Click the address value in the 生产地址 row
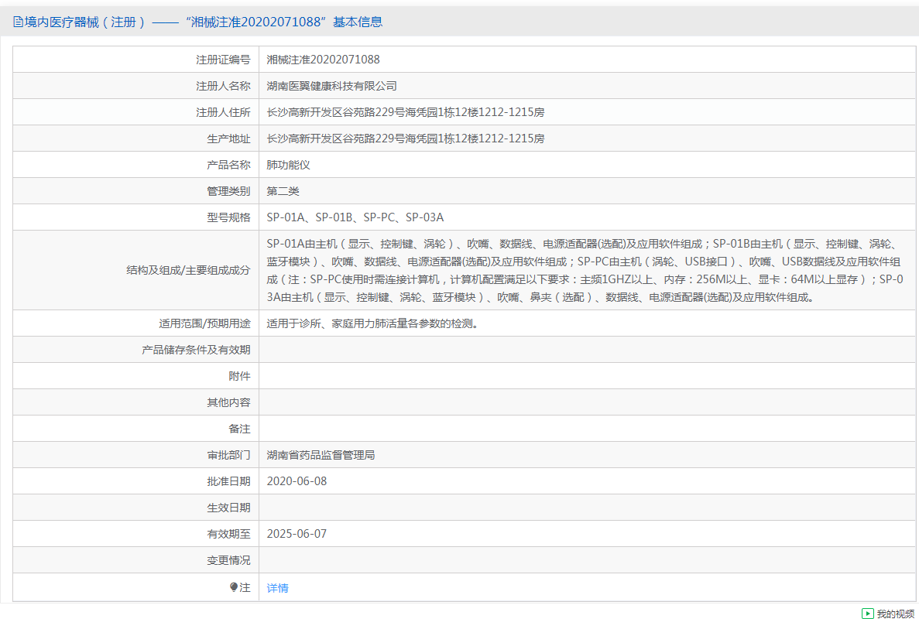This screenshot has width=919, height=619. (405, 139)
